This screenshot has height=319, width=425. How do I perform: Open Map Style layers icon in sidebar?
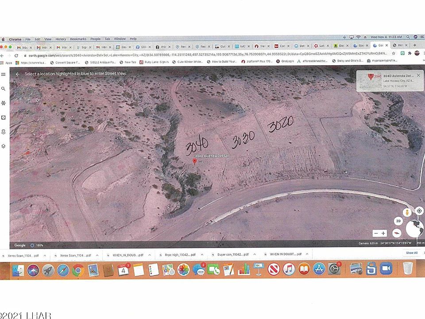3,146
